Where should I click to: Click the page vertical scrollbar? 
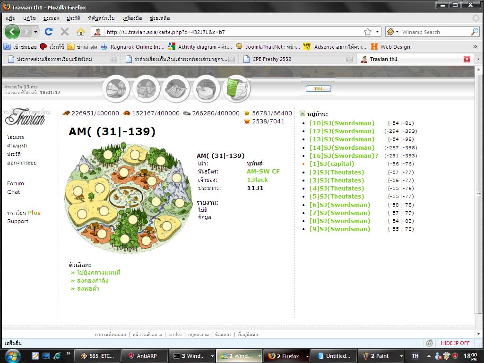coord(478,193)
